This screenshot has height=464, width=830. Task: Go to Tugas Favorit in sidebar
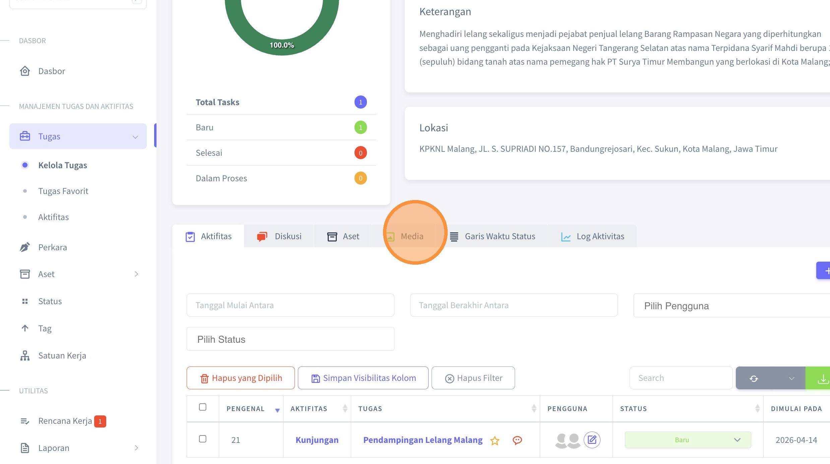[63, 191]
